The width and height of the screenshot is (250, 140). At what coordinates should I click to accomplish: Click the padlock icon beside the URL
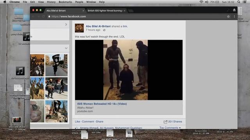tap(49, 16)
